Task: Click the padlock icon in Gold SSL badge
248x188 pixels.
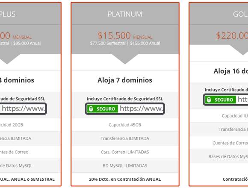Action: [209, 100]
